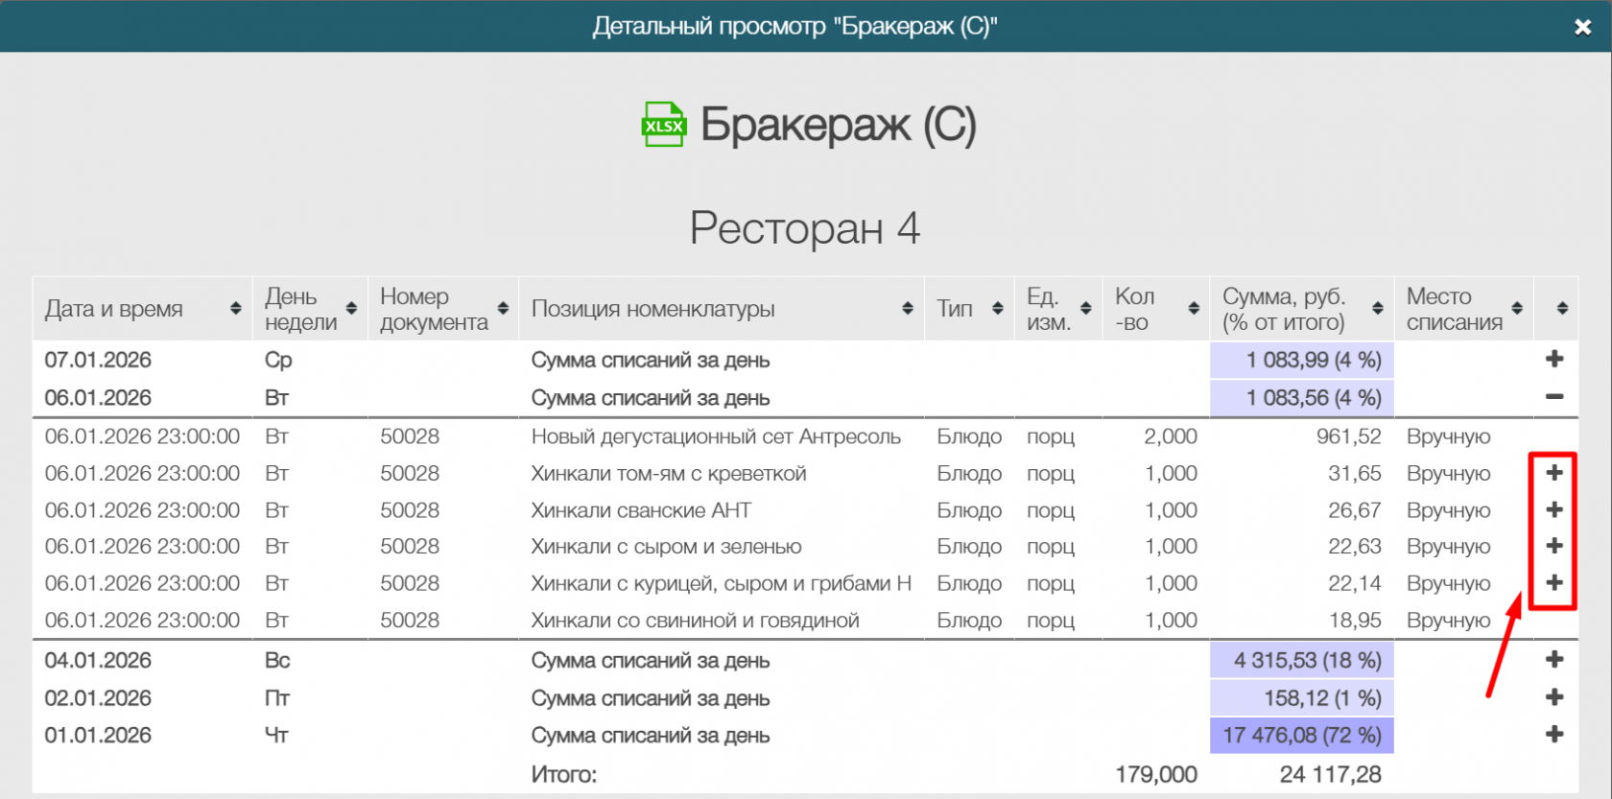Expand Хинкали сванские АНТ row
This screenshot has height=799, width=1612.
coord(1554,510)
